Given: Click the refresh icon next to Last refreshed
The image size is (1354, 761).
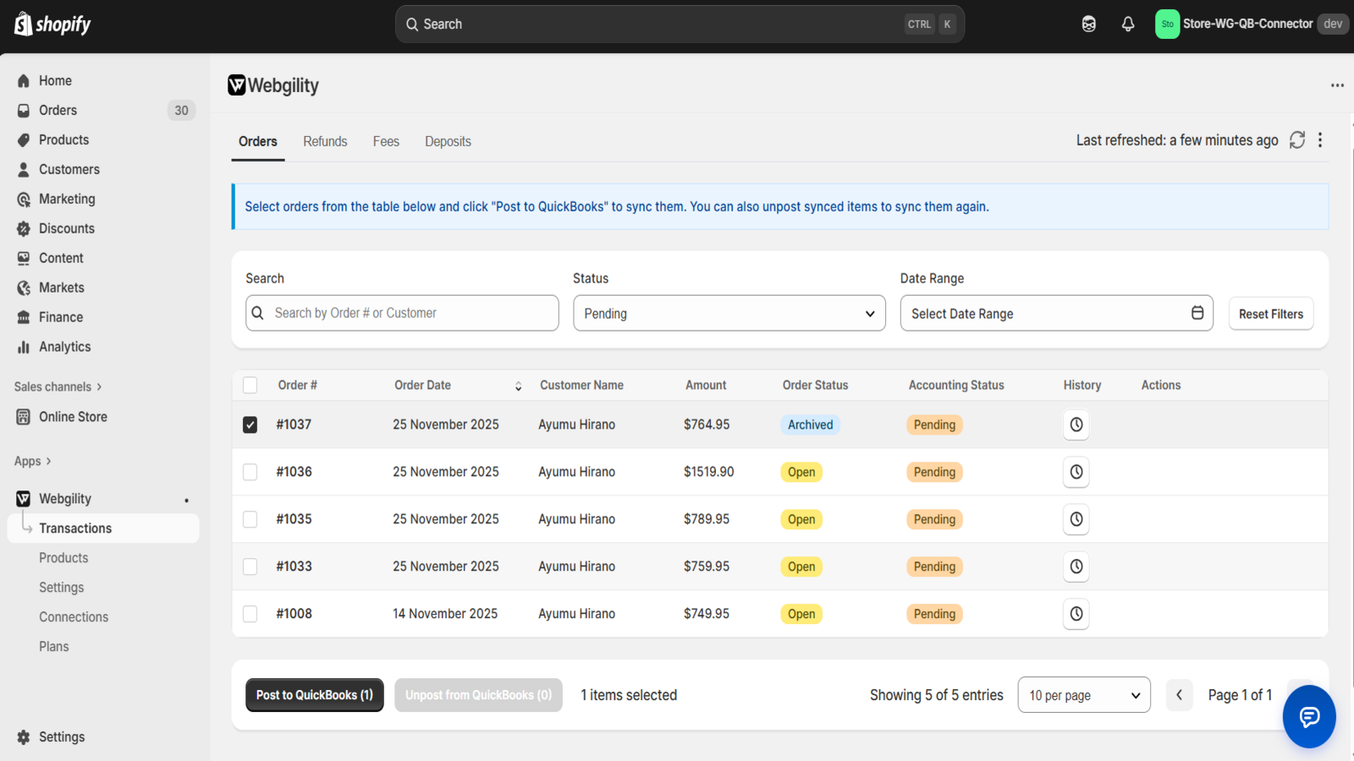Looking at the screenshot, I should 1296,140.
